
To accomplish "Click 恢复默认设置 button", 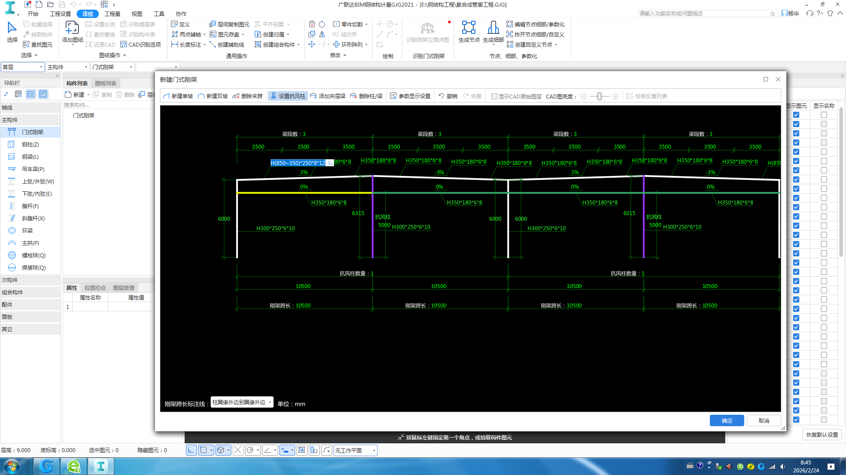I will pos(822,435).
